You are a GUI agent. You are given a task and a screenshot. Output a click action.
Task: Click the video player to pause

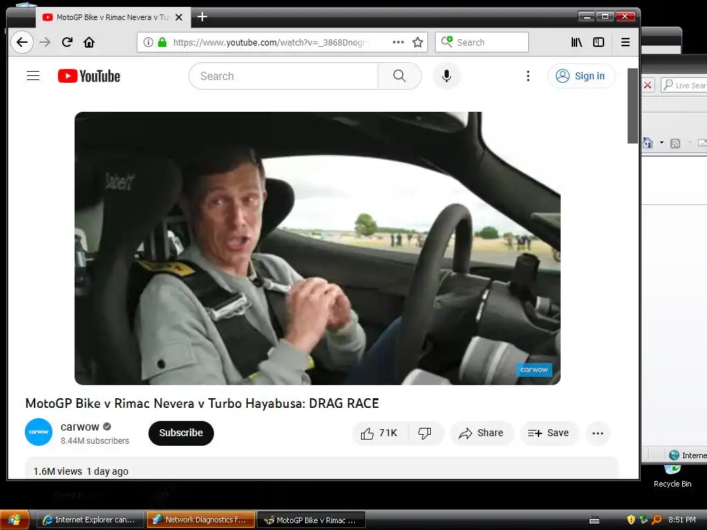[318, 248]
